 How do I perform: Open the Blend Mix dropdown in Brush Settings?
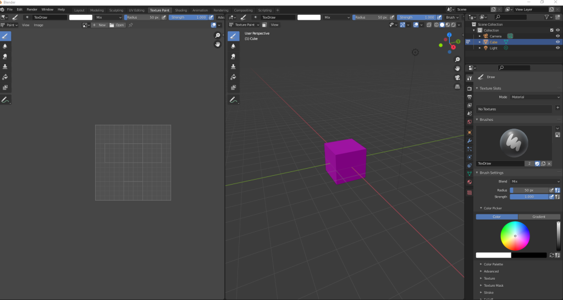536,181
